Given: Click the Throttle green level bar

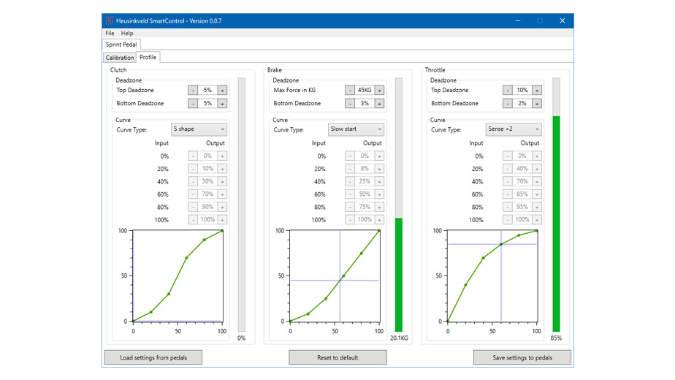Looking at the screenshot, I should [x=557, y=223].
